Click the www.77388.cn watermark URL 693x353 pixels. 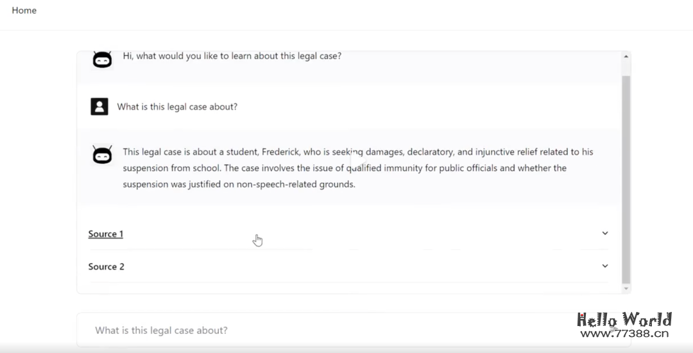click(624, 333)
